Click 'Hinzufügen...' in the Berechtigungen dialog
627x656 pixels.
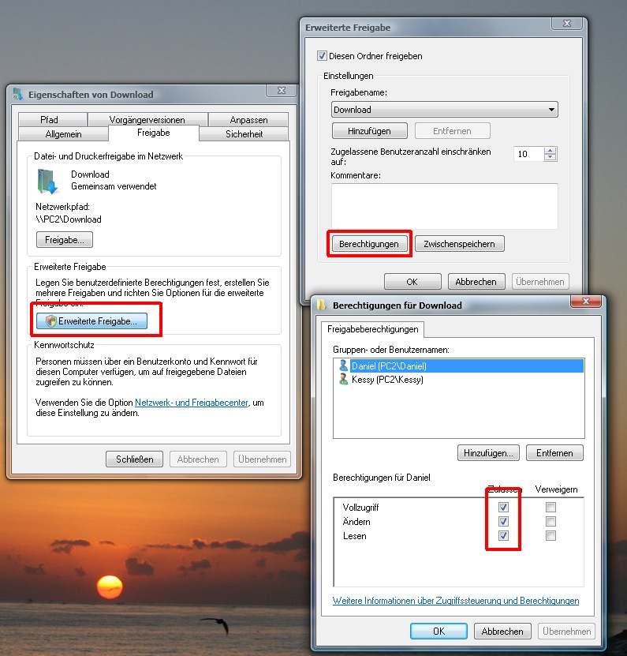click(488, 452)
